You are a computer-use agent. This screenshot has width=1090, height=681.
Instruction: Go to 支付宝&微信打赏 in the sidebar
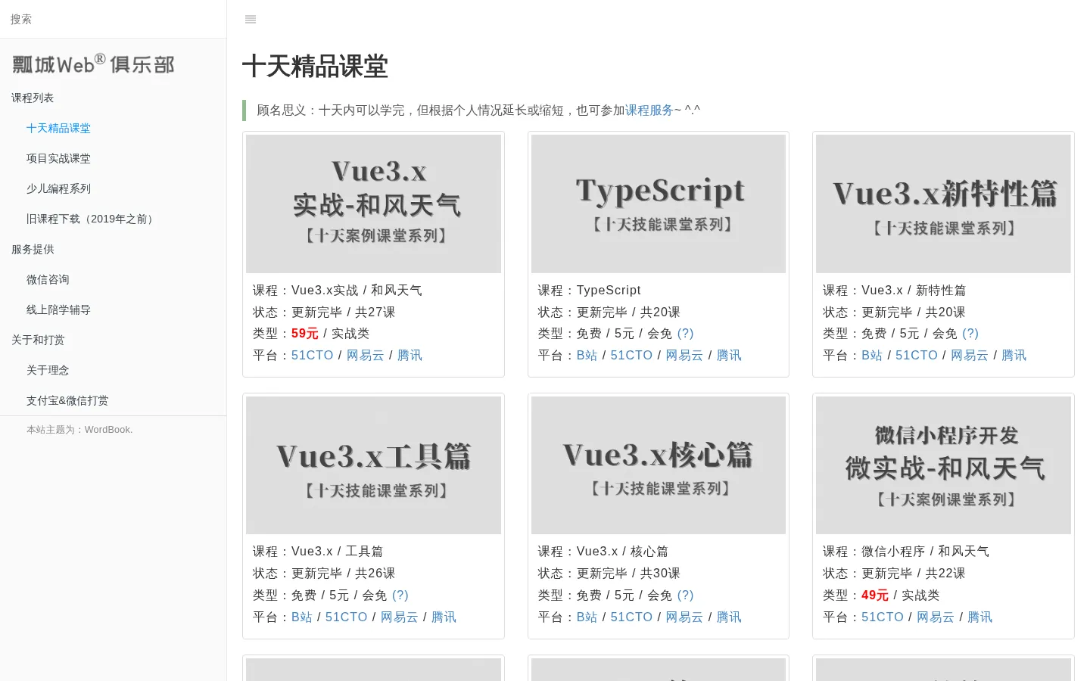pos(67,401)
